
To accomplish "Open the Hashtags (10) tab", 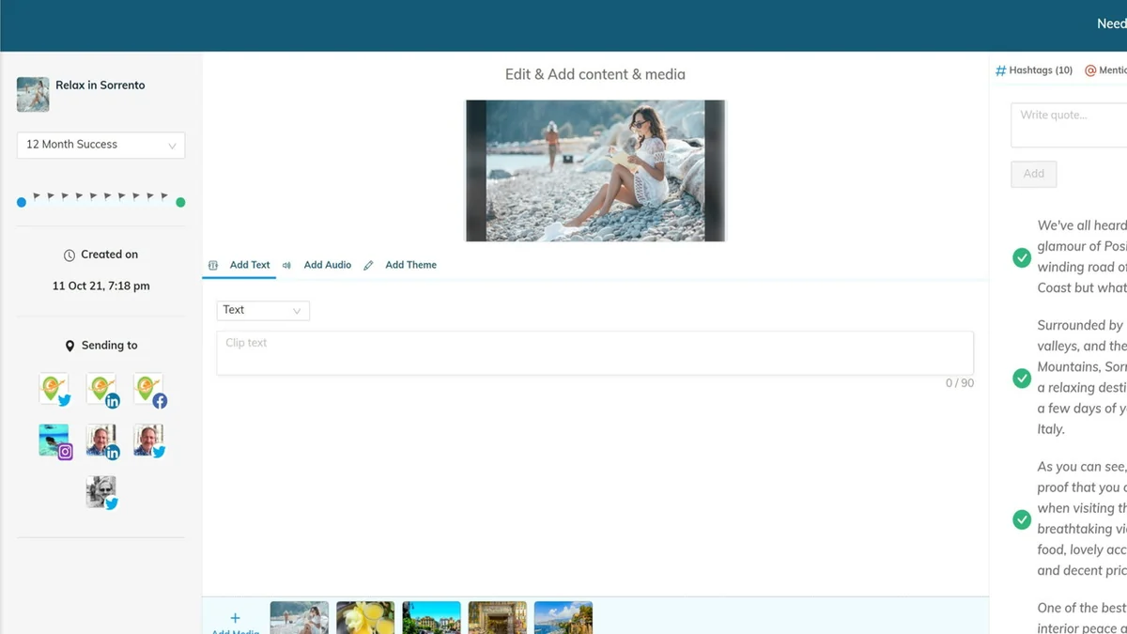I will coord(1034,70).
